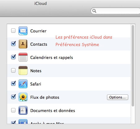Click the Courrier mail icon
140x129 pixels.
(x=23, y=31)
